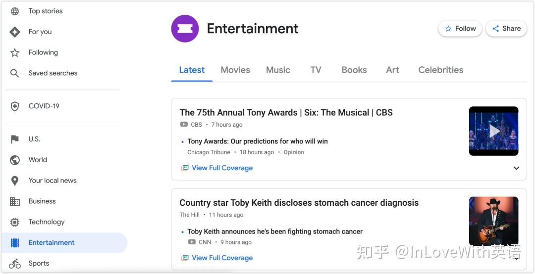This screenshot has height=274, width=535.
Task: Click the diamond icon beside For you
Action: 15,32
